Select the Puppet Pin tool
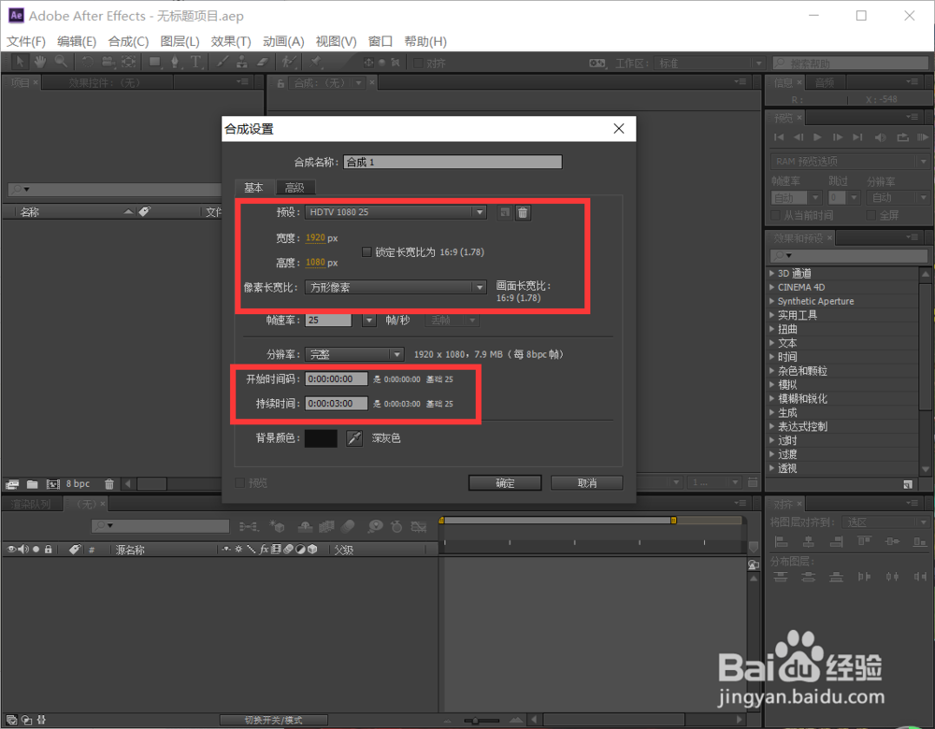 (x=316, y=62)
